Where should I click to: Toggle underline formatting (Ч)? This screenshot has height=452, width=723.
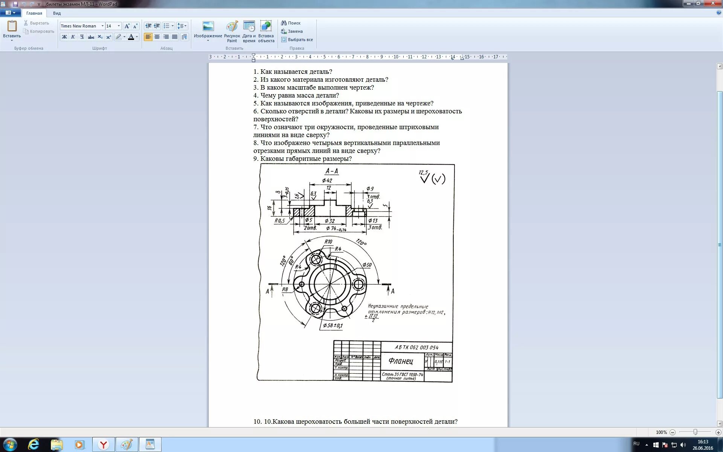coord(82,37)
